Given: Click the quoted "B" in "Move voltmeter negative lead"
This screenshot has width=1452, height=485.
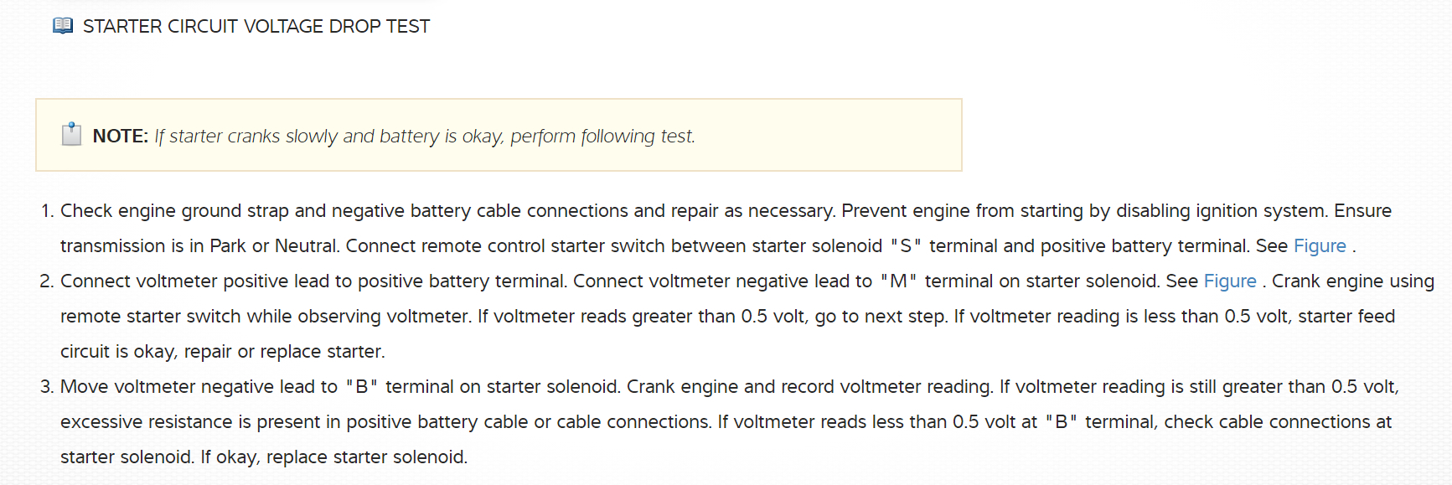Looking at the screenshot, I should point(361,387).
